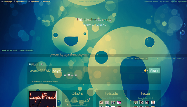Open the pink friend avatar
187x107 pixels.
119,102
